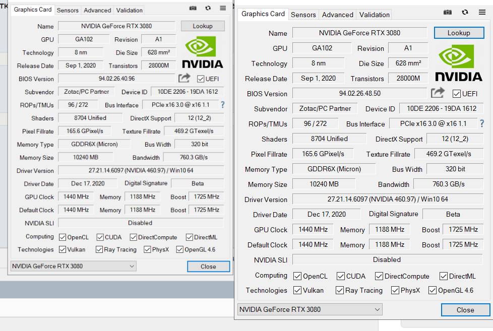The width and height of the screenshot is (493, 331).
Task: Click Memory Type GDDR6X field in left window
Action: pos(94,144)
